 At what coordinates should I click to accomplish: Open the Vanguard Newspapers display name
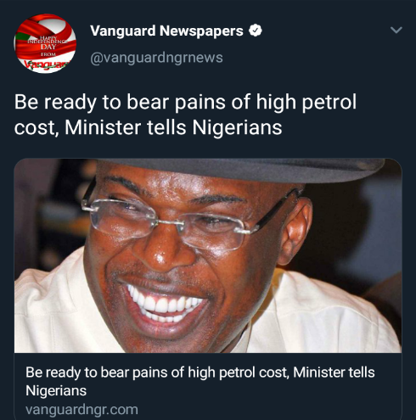point(166,31)
